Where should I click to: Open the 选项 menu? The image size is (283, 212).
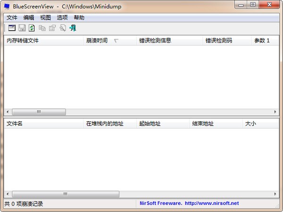pyautogui.click(x=62, y=18)
